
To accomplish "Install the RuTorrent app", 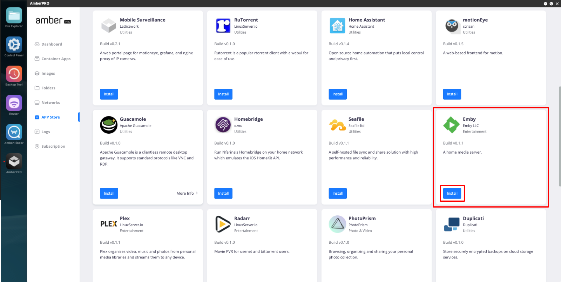I will tap(223, 94).
